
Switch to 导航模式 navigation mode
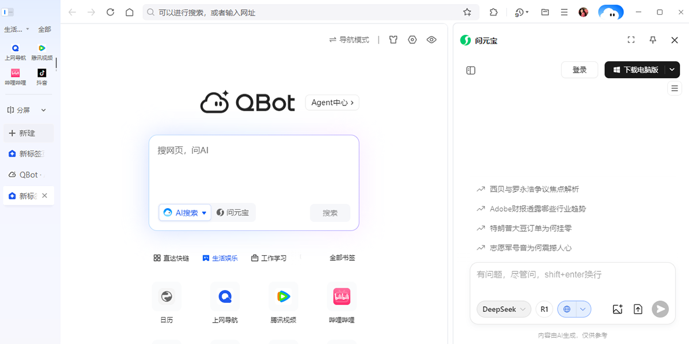pyautogui.click(x=349, y=40)
